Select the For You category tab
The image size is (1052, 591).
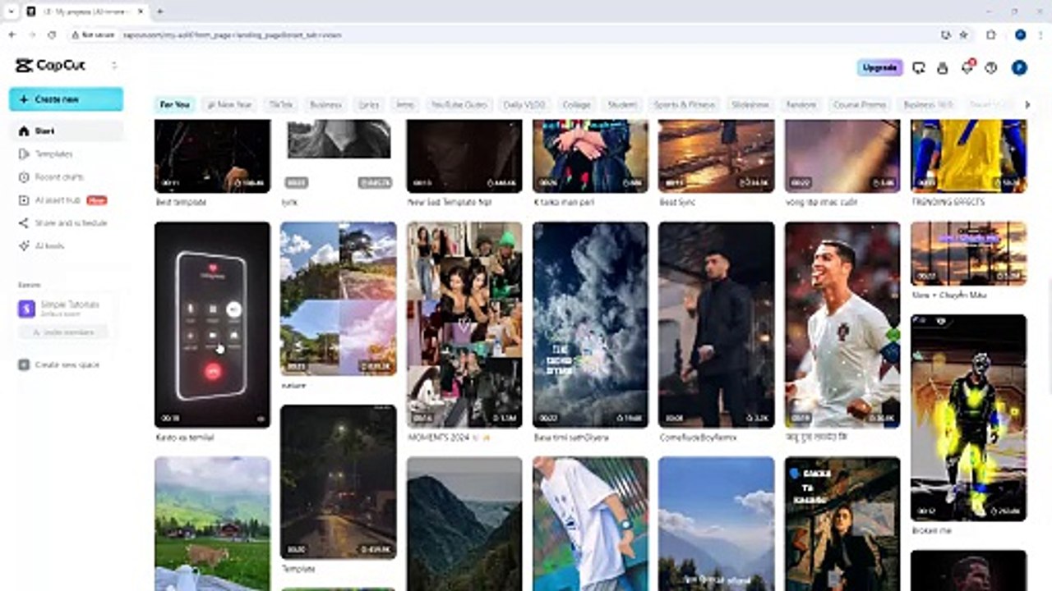175,104
